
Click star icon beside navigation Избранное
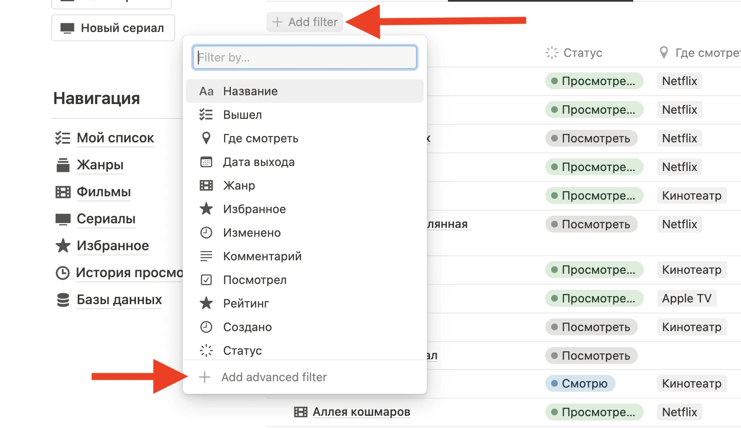[63, 246]
